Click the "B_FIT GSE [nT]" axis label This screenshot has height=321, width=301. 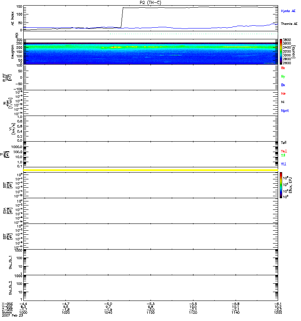tap(7, 77)
